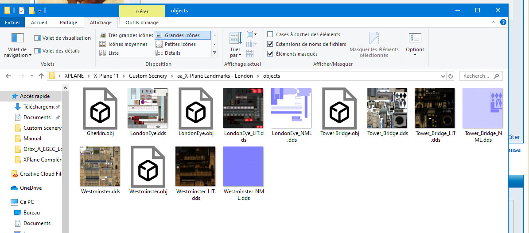Open the quick access toolbar customize dropdown
The image size is (529, 233).
pos(39,11)
